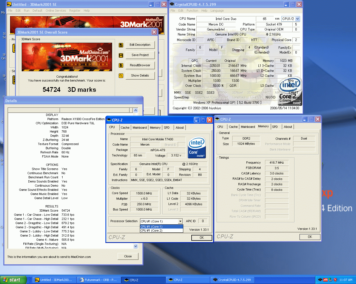Open the Processor Selection combo box
The height and width of the screenshot is (284, 356).
click(161, 221)
